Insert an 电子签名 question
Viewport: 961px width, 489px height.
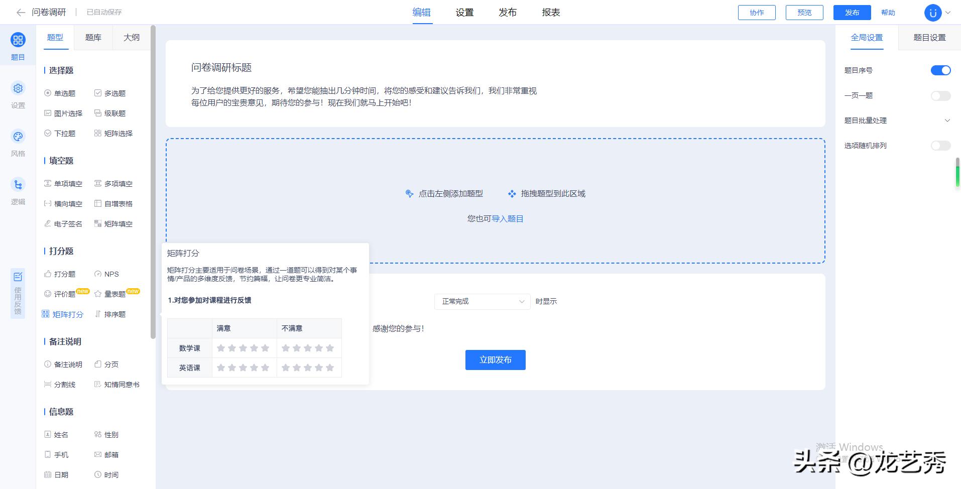[67, 223]
